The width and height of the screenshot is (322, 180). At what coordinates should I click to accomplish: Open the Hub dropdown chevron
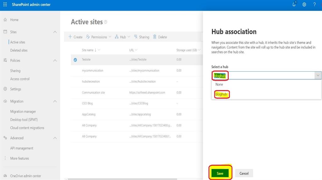[x=129, y=37]
